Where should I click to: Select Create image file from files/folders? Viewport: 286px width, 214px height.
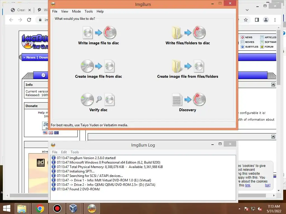(x=188, y=69)
